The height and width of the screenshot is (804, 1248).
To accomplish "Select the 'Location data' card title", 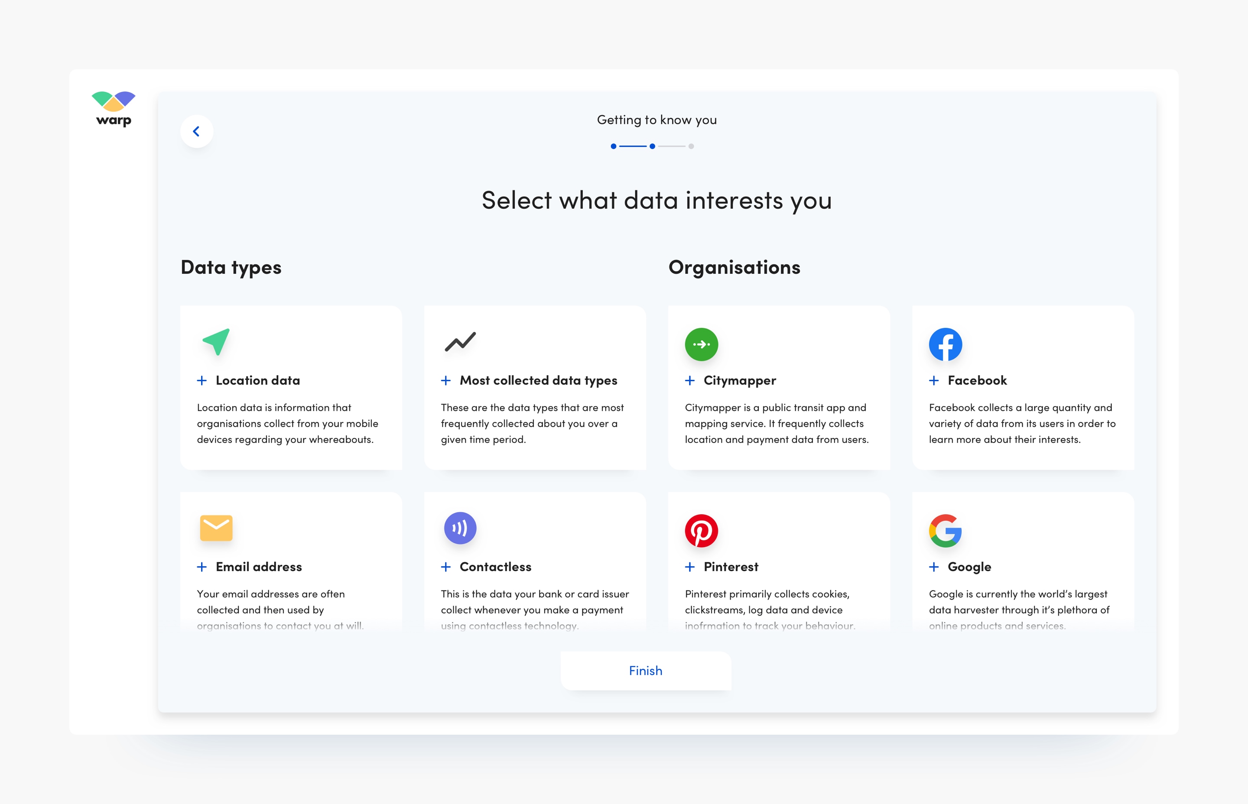I will tap(258, 381).
